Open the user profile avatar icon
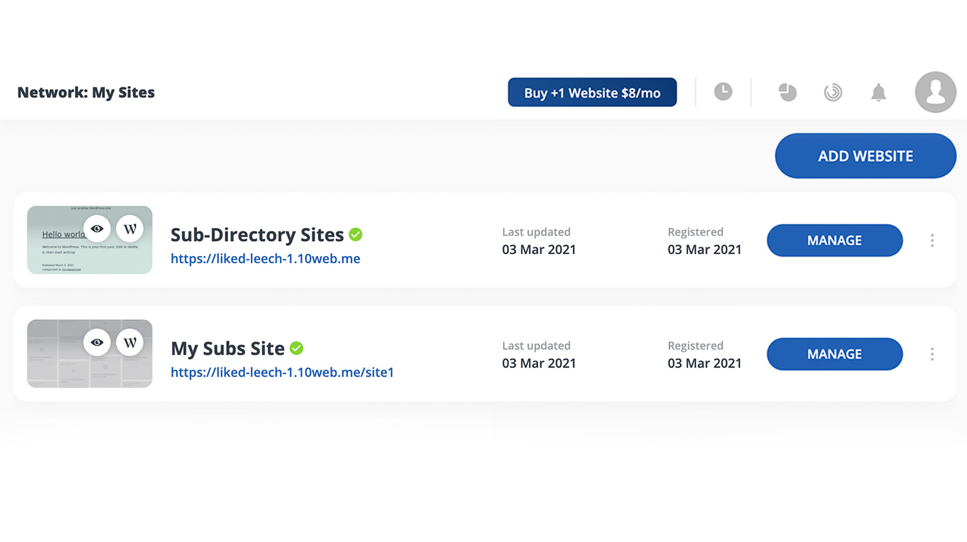967x542 pixels. [x=936, y=92]
